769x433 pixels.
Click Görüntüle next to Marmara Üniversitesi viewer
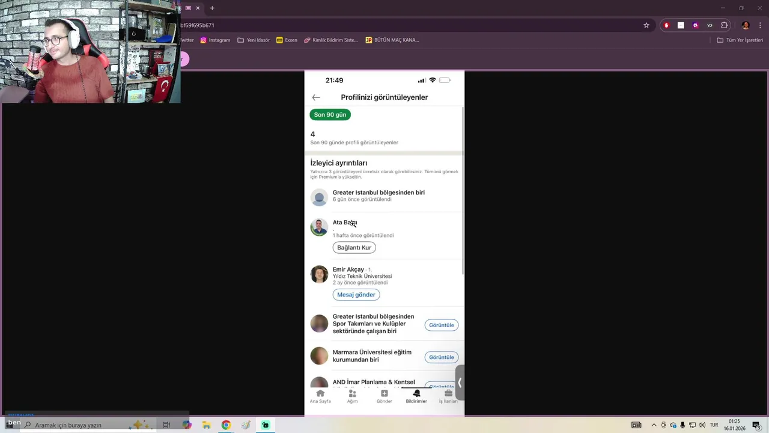tap(442, 357)
